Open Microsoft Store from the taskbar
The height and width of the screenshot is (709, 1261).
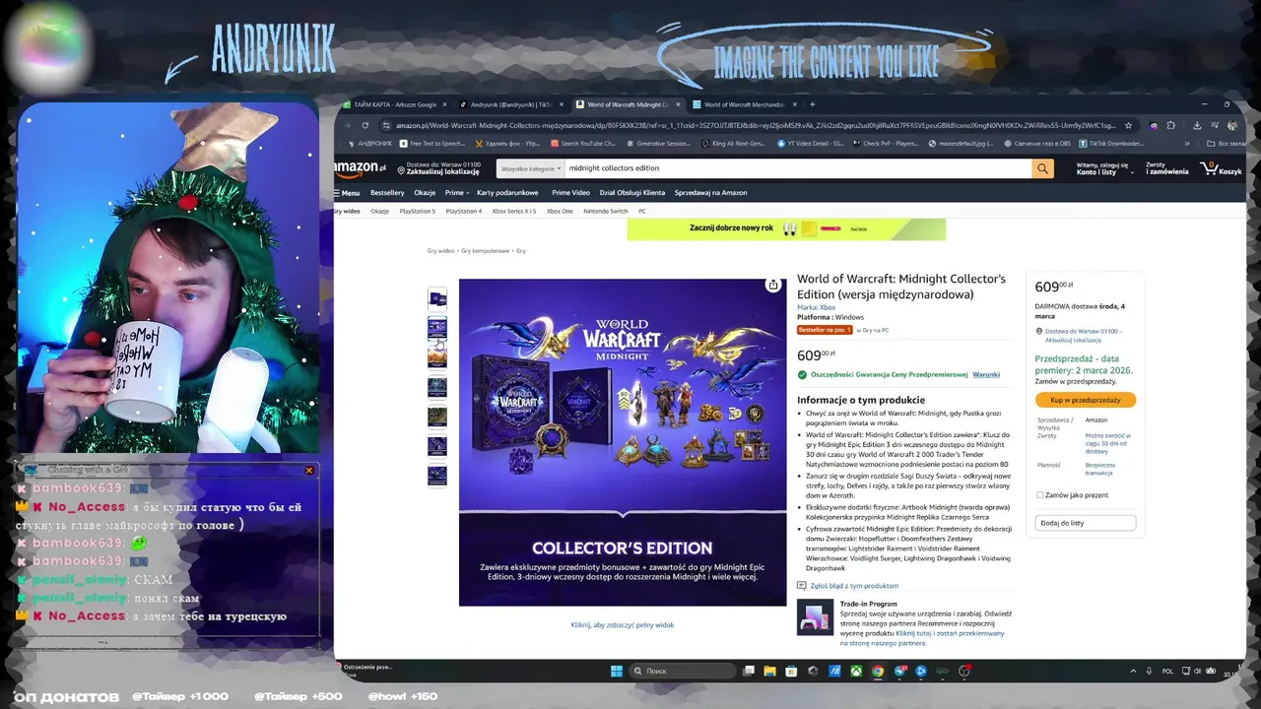tap(791, 672)
